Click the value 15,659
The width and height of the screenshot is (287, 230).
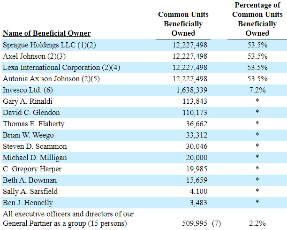coord(196,180)
